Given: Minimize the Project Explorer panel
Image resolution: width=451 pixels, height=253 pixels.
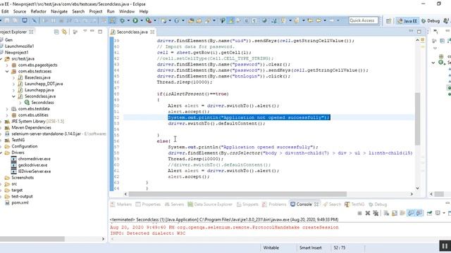Looking at the screenshot, I should (92, 31).
